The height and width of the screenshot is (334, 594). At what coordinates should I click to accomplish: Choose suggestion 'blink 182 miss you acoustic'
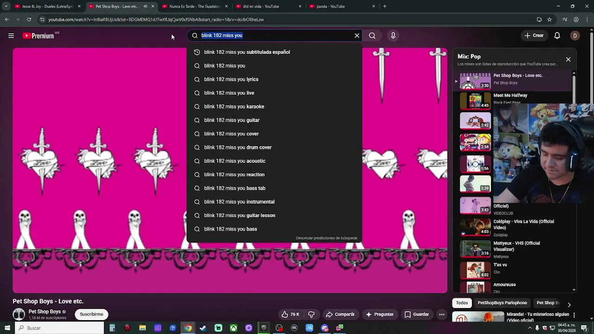pos(274,161)
